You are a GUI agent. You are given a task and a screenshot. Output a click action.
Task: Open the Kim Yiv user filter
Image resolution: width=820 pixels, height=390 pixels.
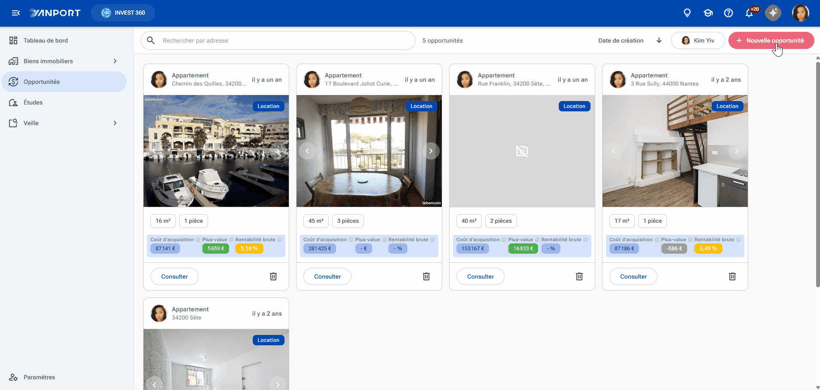coord(698,40)
